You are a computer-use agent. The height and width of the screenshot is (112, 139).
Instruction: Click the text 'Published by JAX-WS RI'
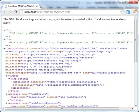[26, 33]
